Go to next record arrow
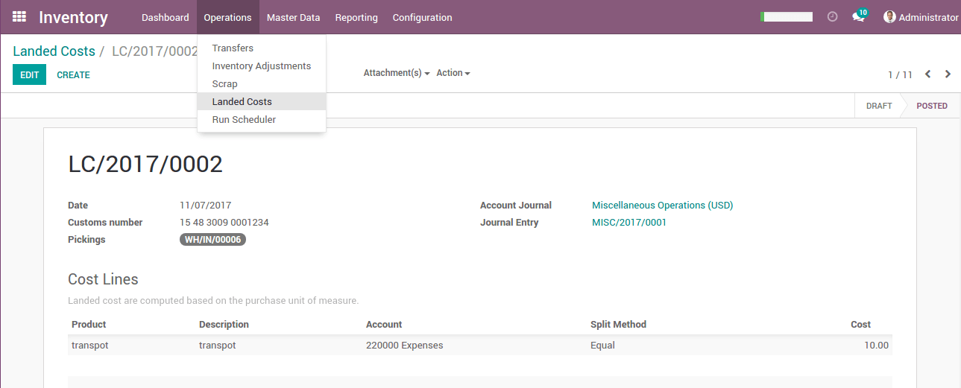961x388 pixels. click(948, 74)
